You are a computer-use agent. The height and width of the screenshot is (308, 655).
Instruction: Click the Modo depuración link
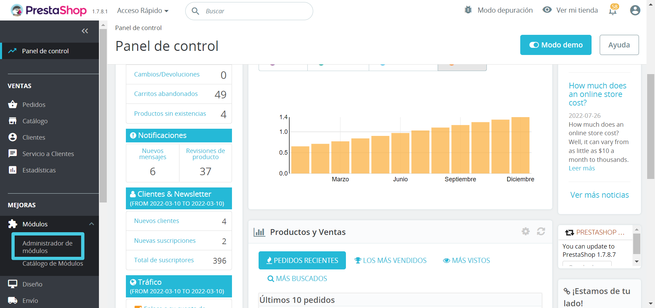tap(505, 10)
